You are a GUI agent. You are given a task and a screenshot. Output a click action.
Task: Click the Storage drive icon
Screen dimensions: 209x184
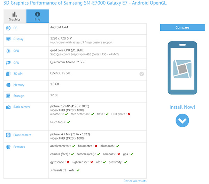[x=8, y=96]
